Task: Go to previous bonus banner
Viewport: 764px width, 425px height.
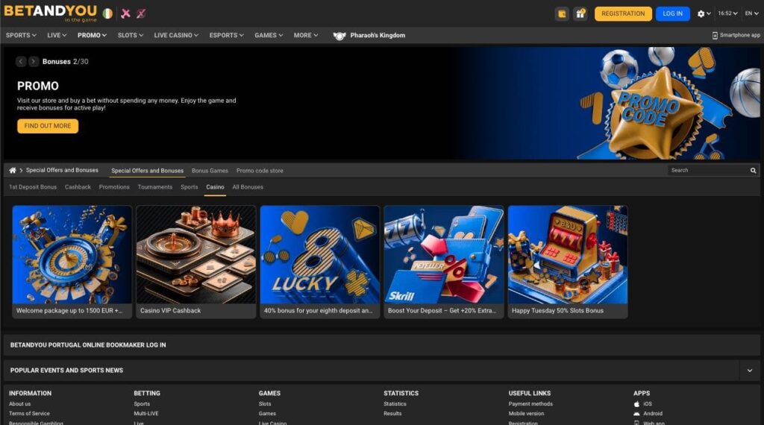Action: 20,61
